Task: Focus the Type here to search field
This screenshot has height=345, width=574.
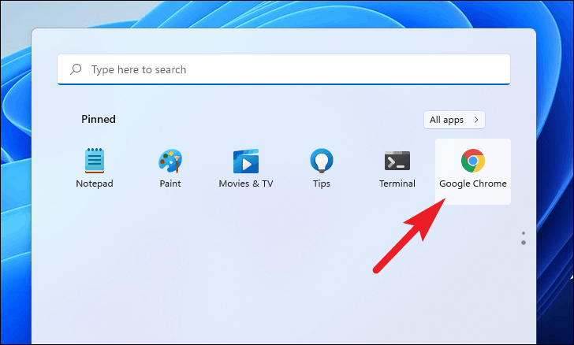Action: [x=284, y=69]
